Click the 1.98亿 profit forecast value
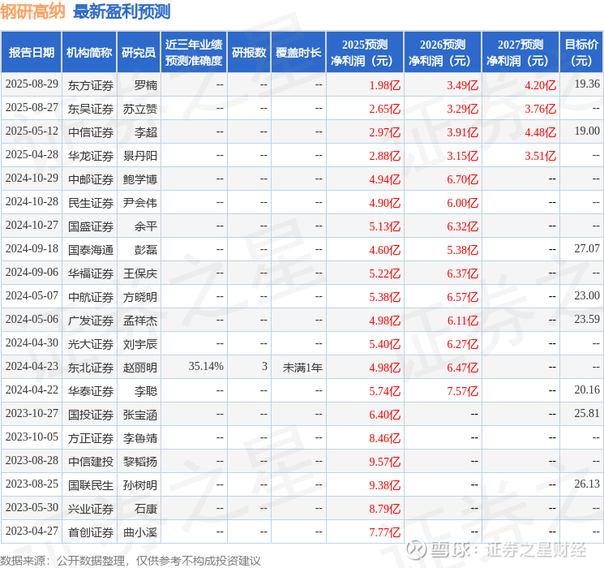The height and width of the screenshot is (568, 604). (385, 85)
